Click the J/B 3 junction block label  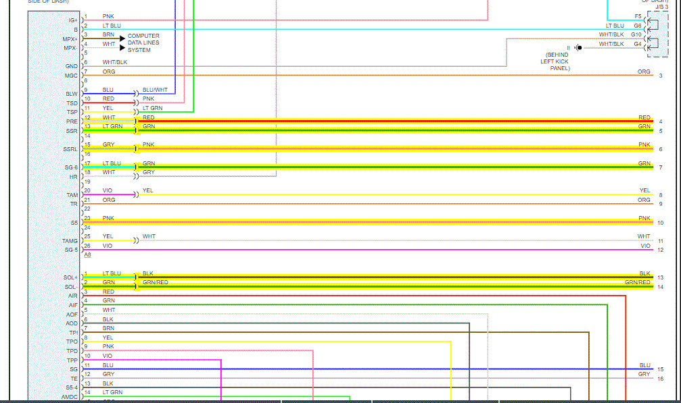click(662, 7)
